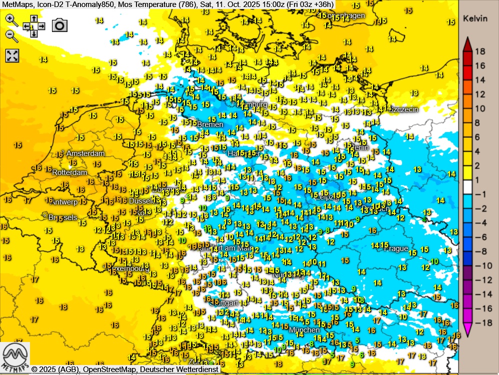
Task: Take a map snapshot with the camera icon
Action: coord(60,25)
